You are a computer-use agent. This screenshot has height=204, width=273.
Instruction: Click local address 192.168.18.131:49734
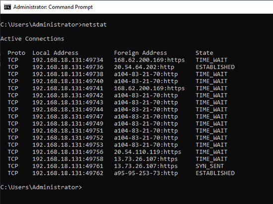coord(68,60)
